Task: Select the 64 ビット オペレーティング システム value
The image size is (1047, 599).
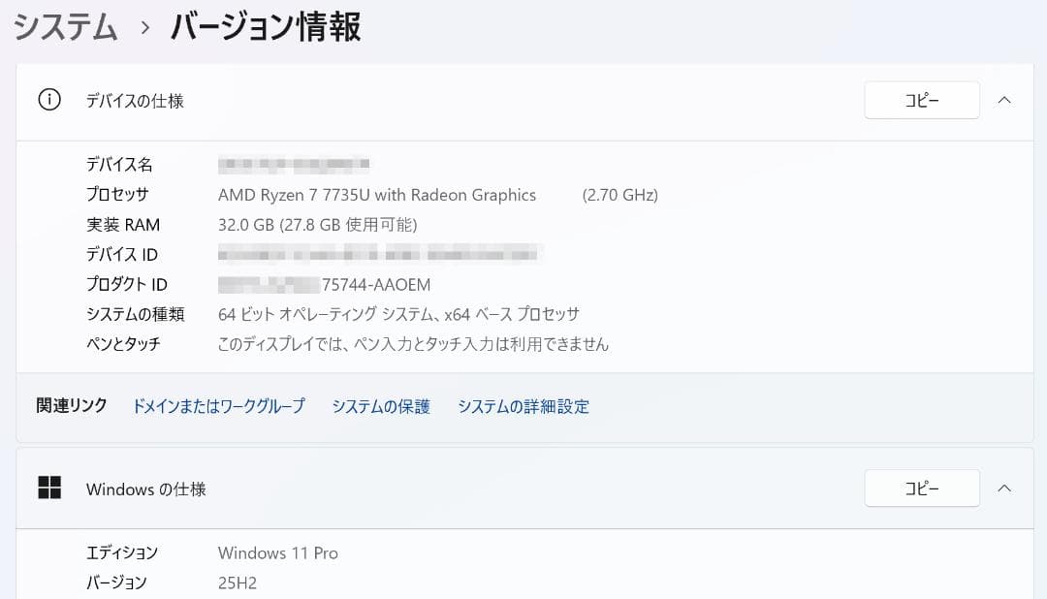Action: tap(398, 314)
